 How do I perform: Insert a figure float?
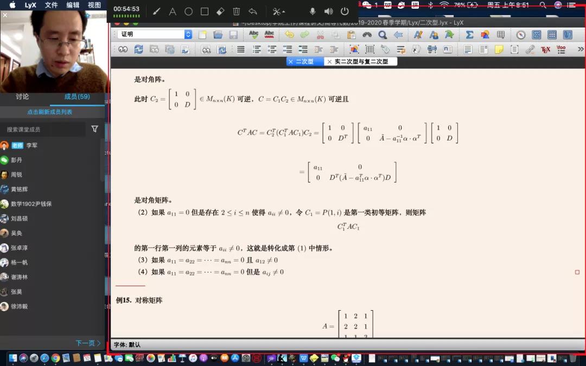[x=354, y=49]
